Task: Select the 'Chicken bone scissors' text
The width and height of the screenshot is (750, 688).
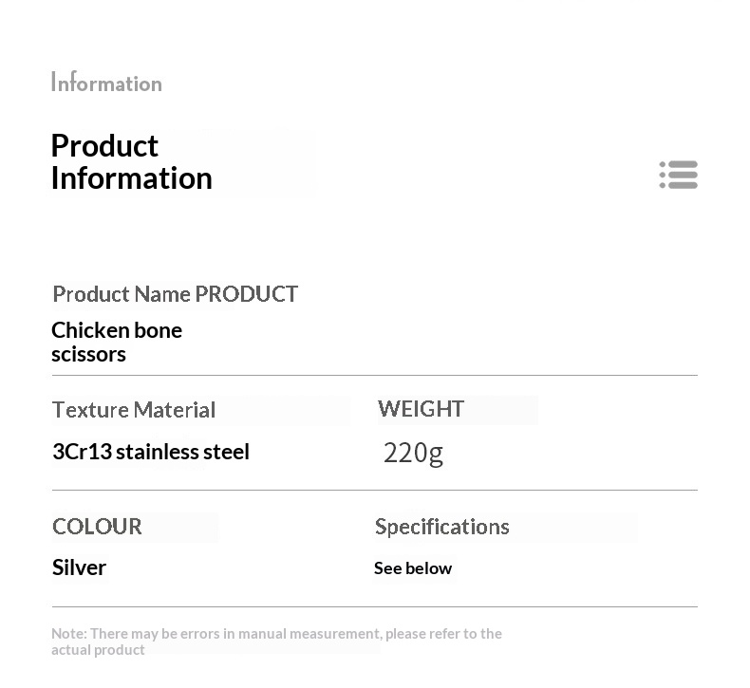Action: [x=116, y=342]
